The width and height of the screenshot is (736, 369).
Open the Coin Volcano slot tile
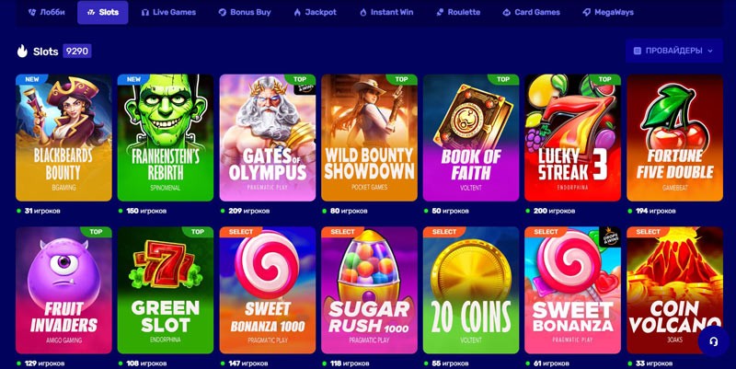(674, 290)
